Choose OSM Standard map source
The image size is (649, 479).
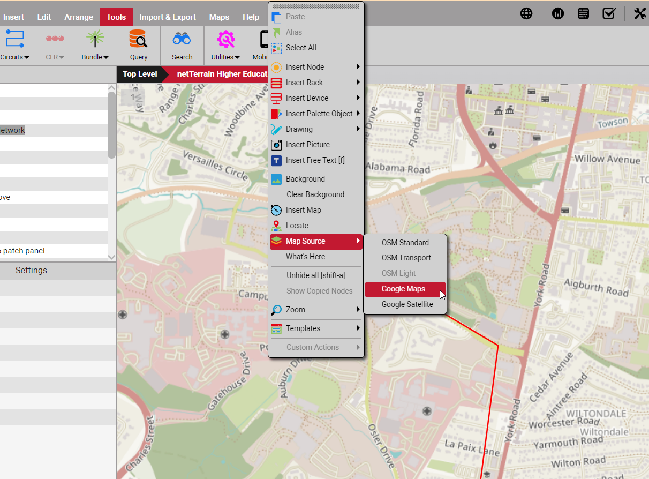(x=405, y=243)
